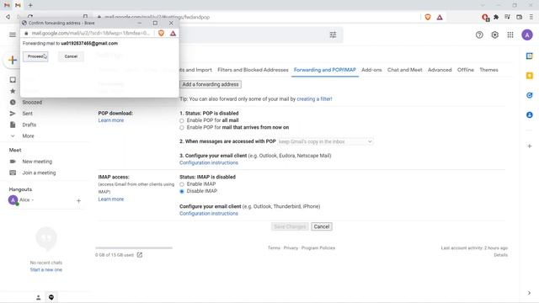Viewport: 539px width, 303px height.
Task: Click Brave Rewards triangle icon in main window
Action: coord(440,17)
